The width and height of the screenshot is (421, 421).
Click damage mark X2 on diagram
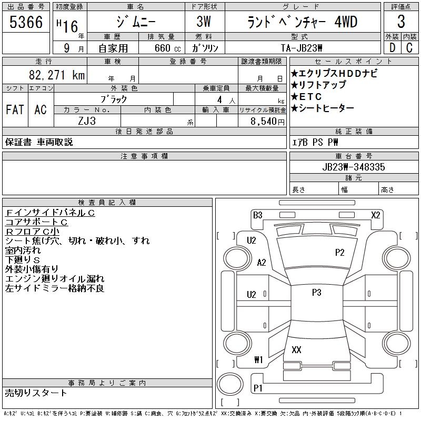376,215
